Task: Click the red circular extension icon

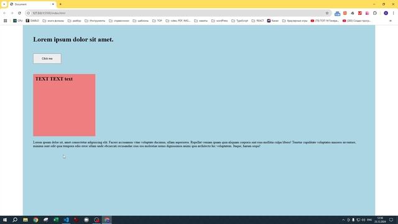Action: click(345, 13)
